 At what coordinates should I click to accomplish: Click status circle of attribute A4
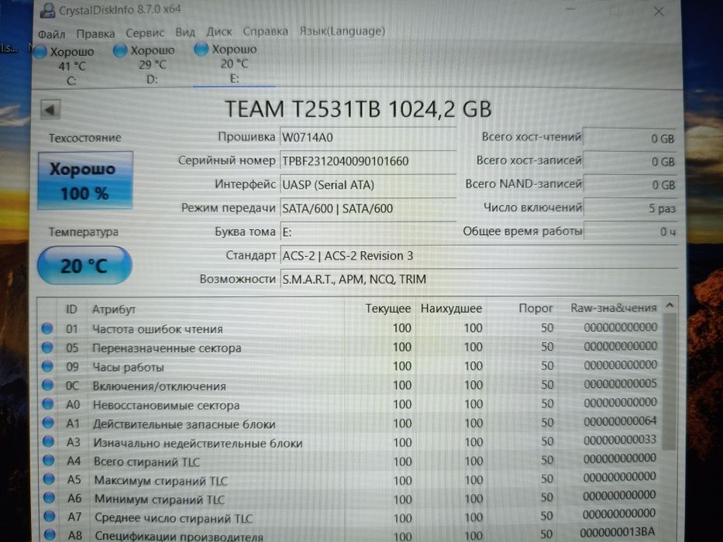click(48, 461)
